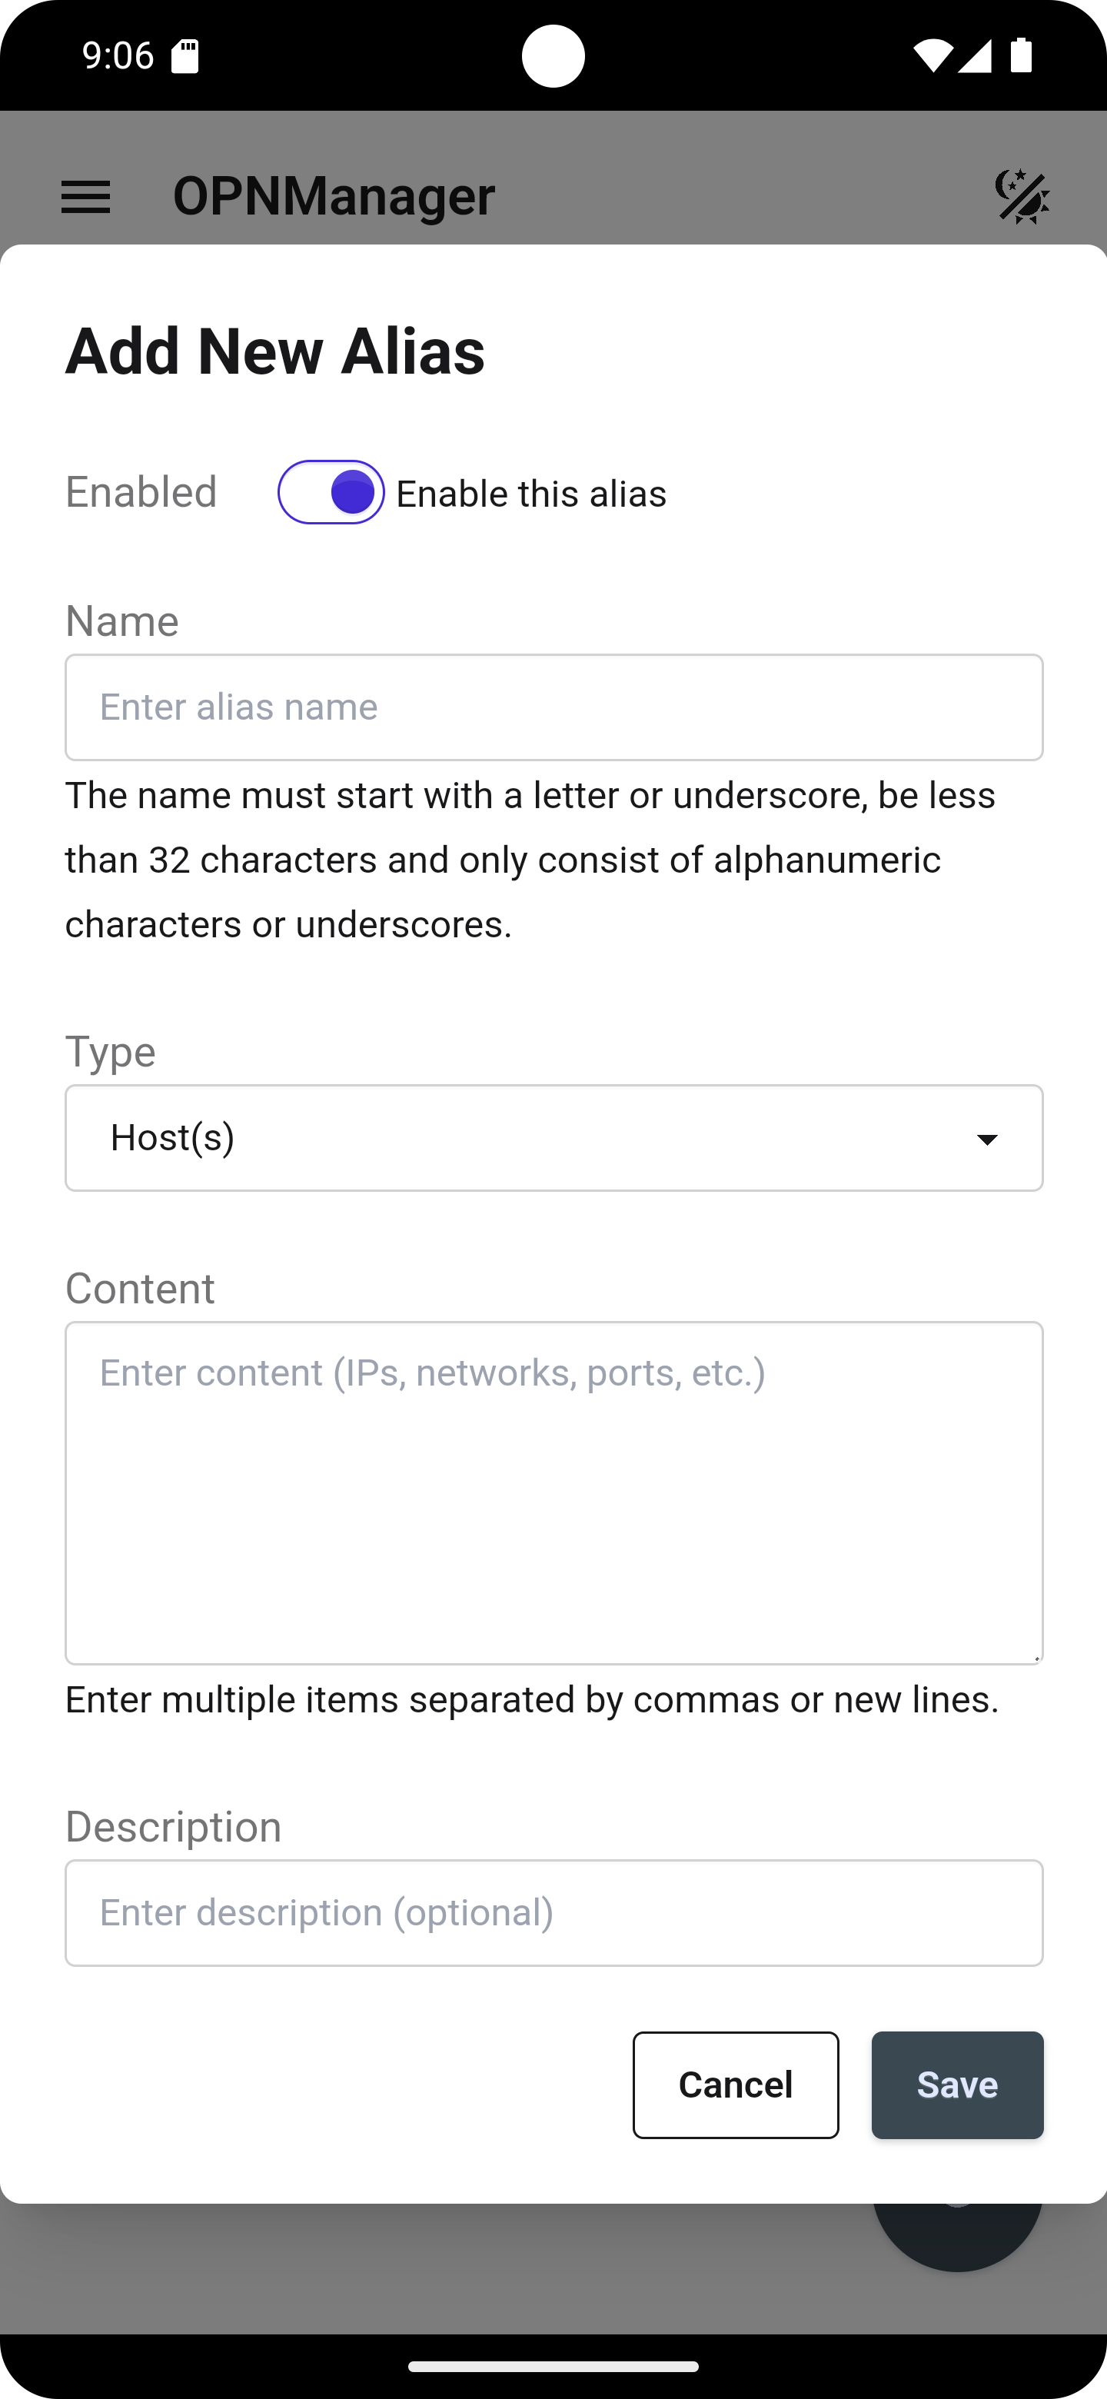Focus the optional Description field

553,1912
